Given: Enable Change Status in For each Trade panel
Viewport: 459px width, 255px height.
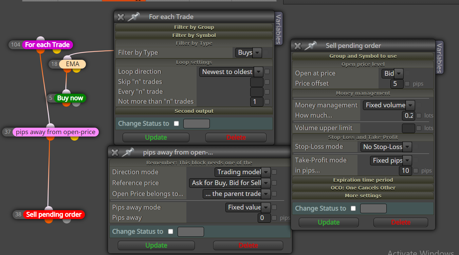Looking at the screenshot, I should click(176, 124).
